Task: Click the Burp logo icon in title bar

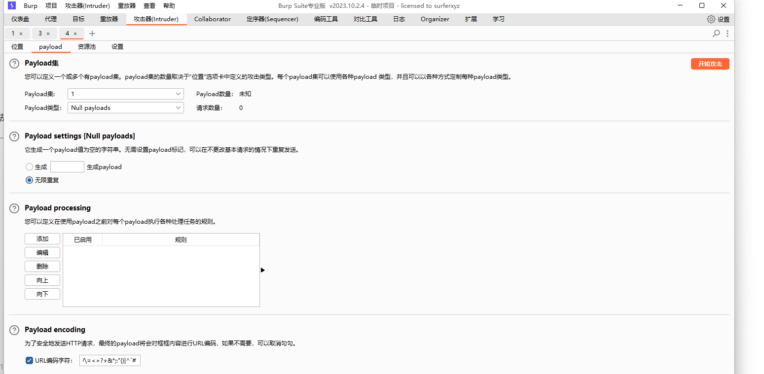Action: [12, 5]
